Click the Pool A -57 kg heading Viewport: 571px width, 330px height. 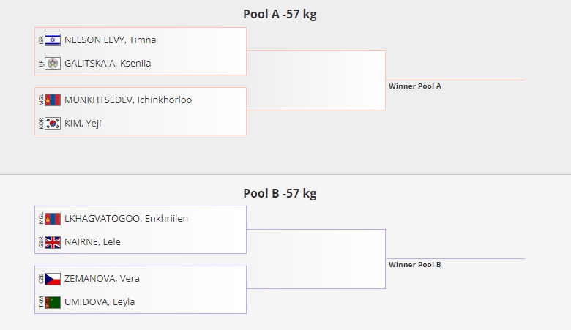point(280,15)
